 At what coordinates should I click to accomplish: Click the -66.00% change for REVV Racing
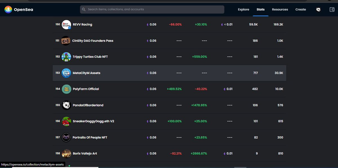175,25
